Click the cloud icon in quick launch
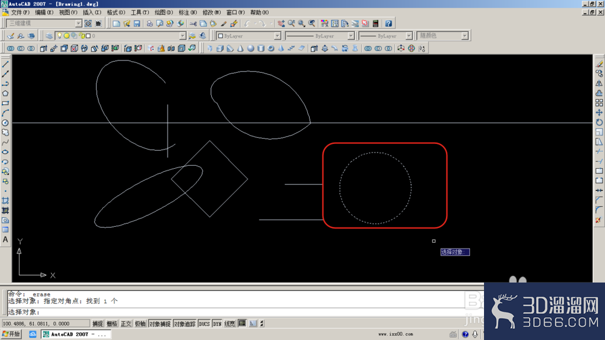Image resolution: width=605 pixels, height=340 pixels. tap(33, 334)
